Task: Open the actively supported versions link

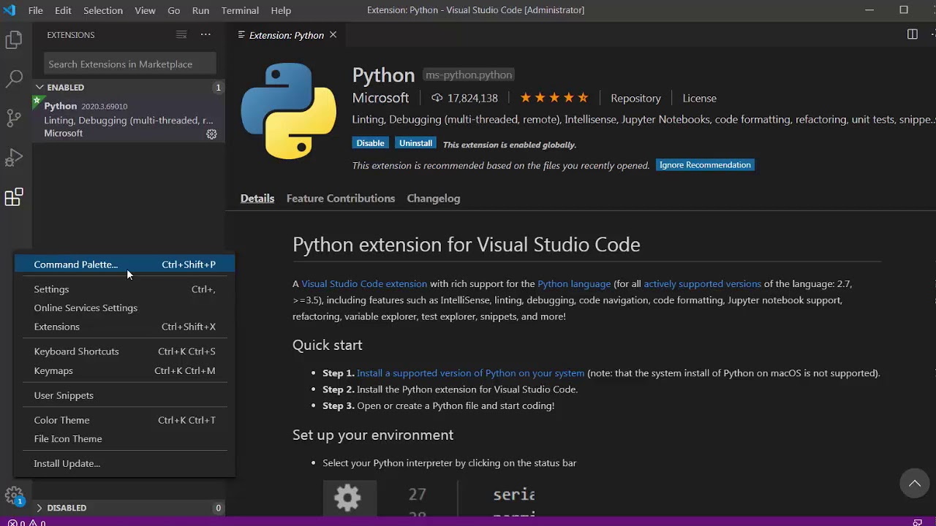Action: [702, 283]
